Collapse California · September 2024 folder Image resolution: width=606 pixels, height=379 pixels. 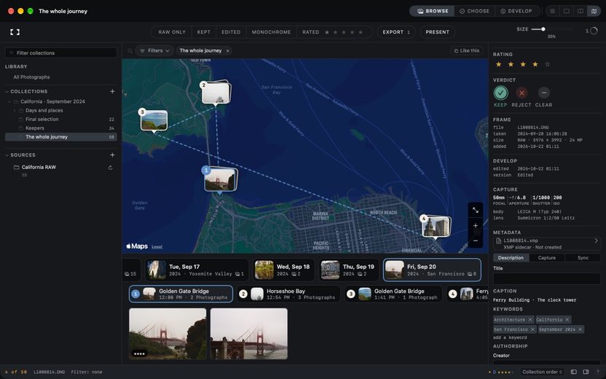click(9, 102)
